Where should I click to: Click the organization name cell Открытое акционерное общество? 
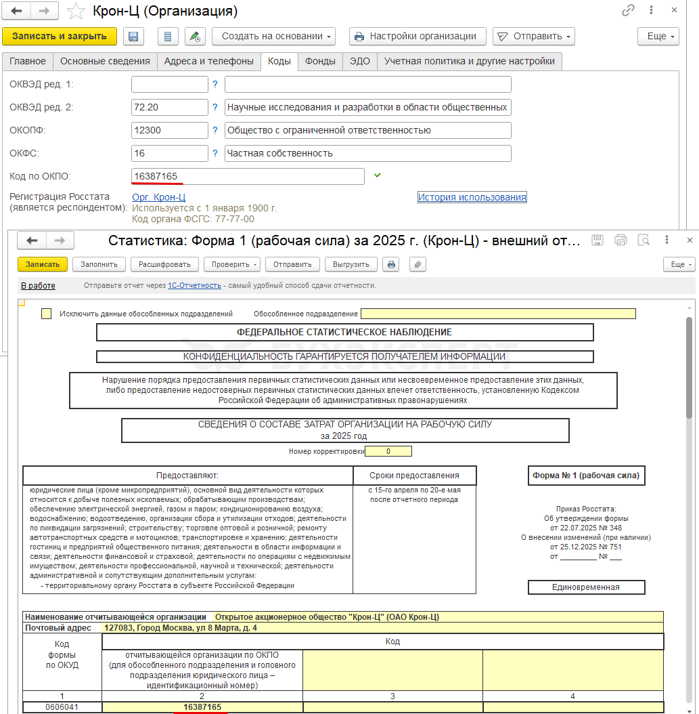(x=437, y=617)
